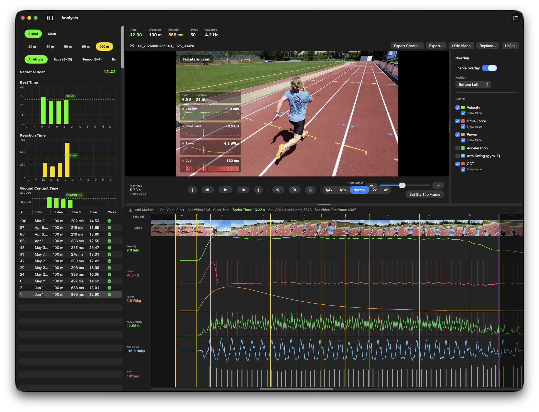Click the curve check icon for effort 45
This screenshot has width=539, height=412.
pos(110,248)
